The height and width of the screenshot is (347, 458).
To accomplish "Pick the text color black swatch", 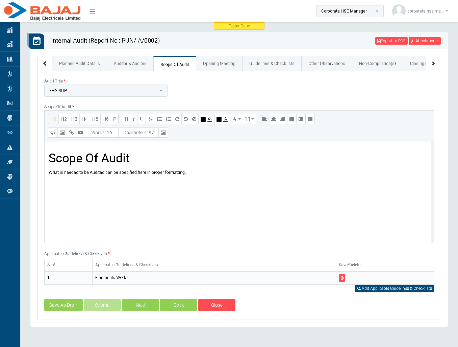I will pos(219,119).
